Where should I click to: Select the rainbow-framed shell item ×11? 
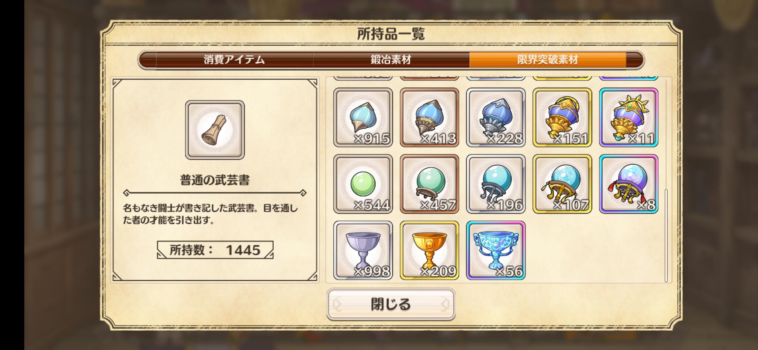[x=628, y=117]
